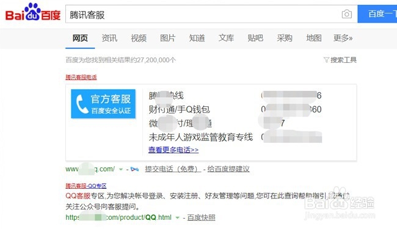
Task: Click 查看更多电话>> link
Action: click(x=173, y=150)
